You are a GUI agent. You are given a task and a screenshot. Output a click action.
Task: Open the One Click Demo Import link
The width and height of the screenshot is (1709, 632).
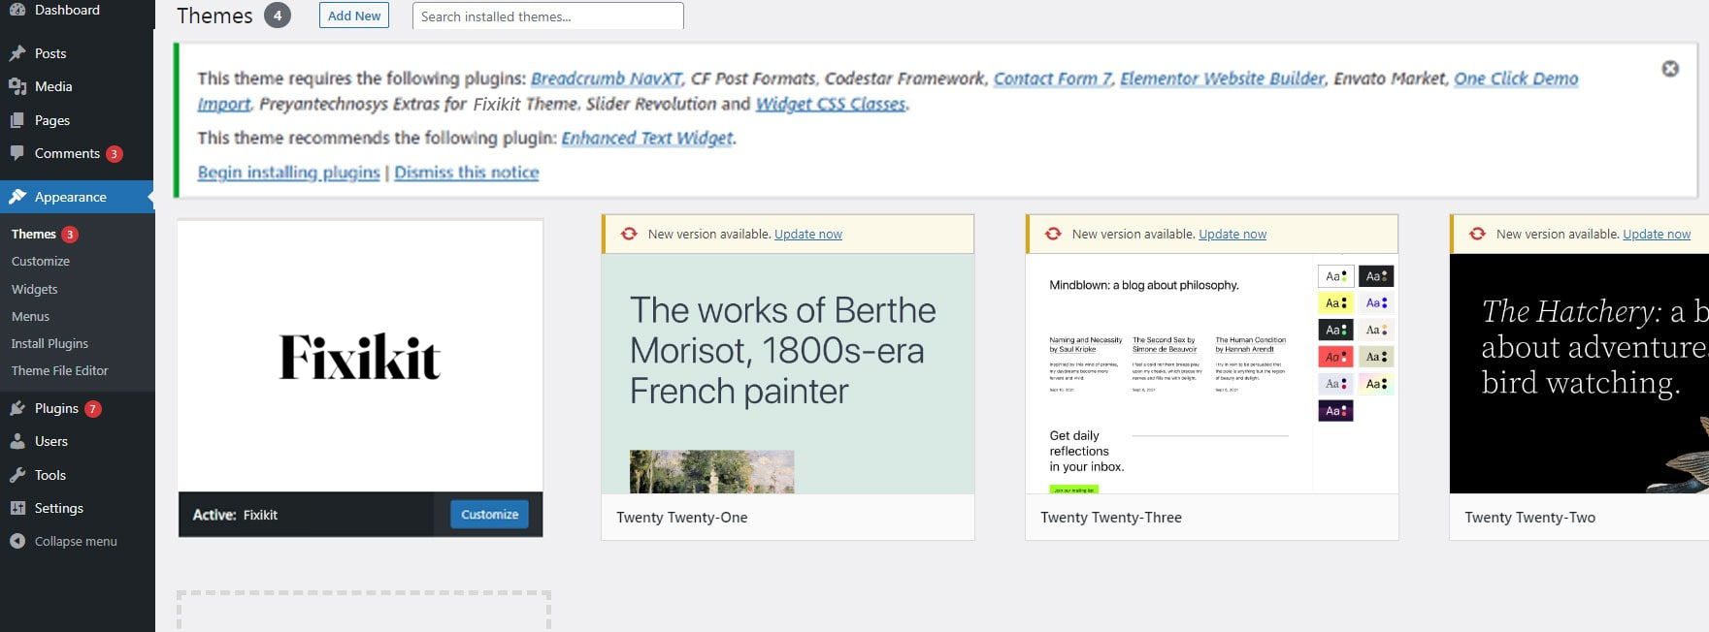(x=1516, y=79)
